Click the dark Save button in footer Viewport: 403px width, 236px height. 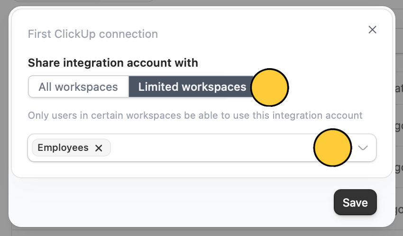pos(355,202)
